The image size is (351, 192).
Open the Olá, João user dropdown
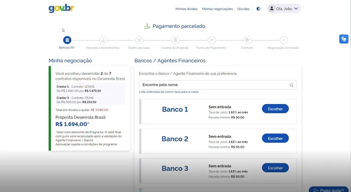(x=284, y=9)
